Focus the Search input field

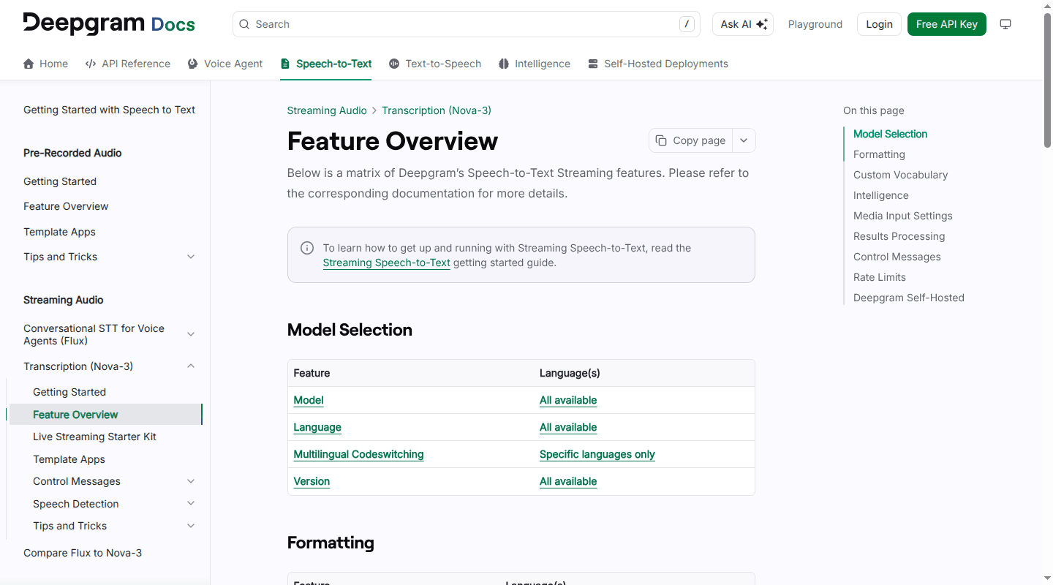pyautogui.click(x=467, y=24)
